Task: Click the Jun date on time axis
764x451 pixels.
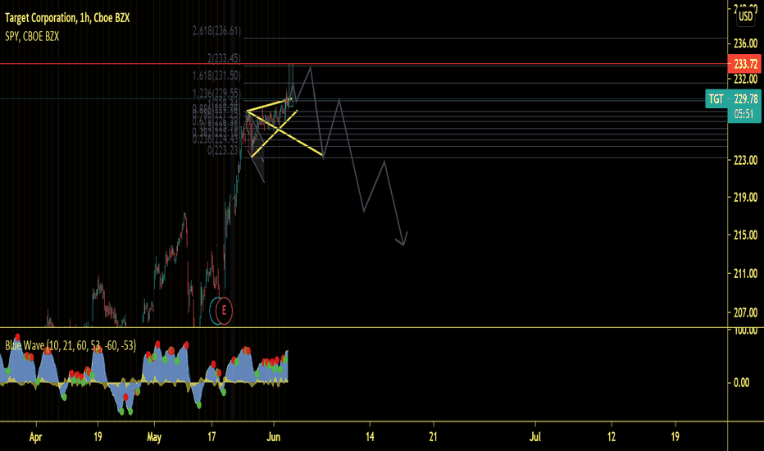Action: coord(273,437)
